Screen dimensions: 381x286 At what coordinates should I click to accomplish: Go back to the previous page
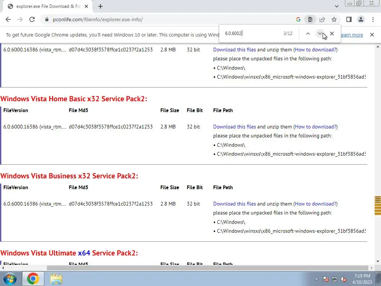[x=8, y=19]
